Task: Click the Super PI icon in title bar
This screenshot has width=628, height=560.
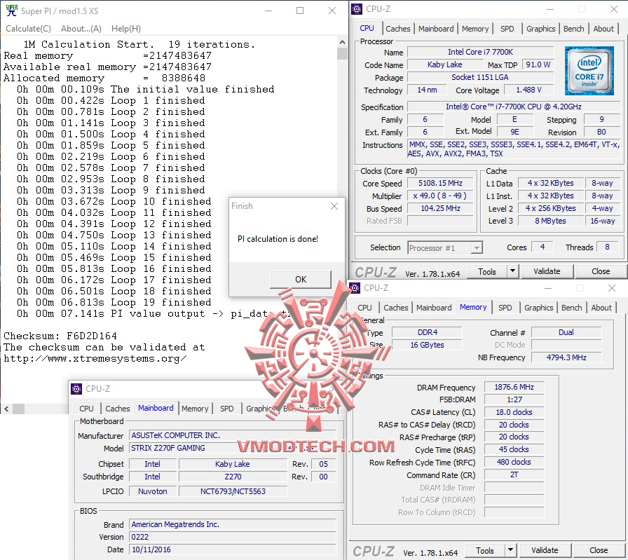Action: (x=10, y=11)
